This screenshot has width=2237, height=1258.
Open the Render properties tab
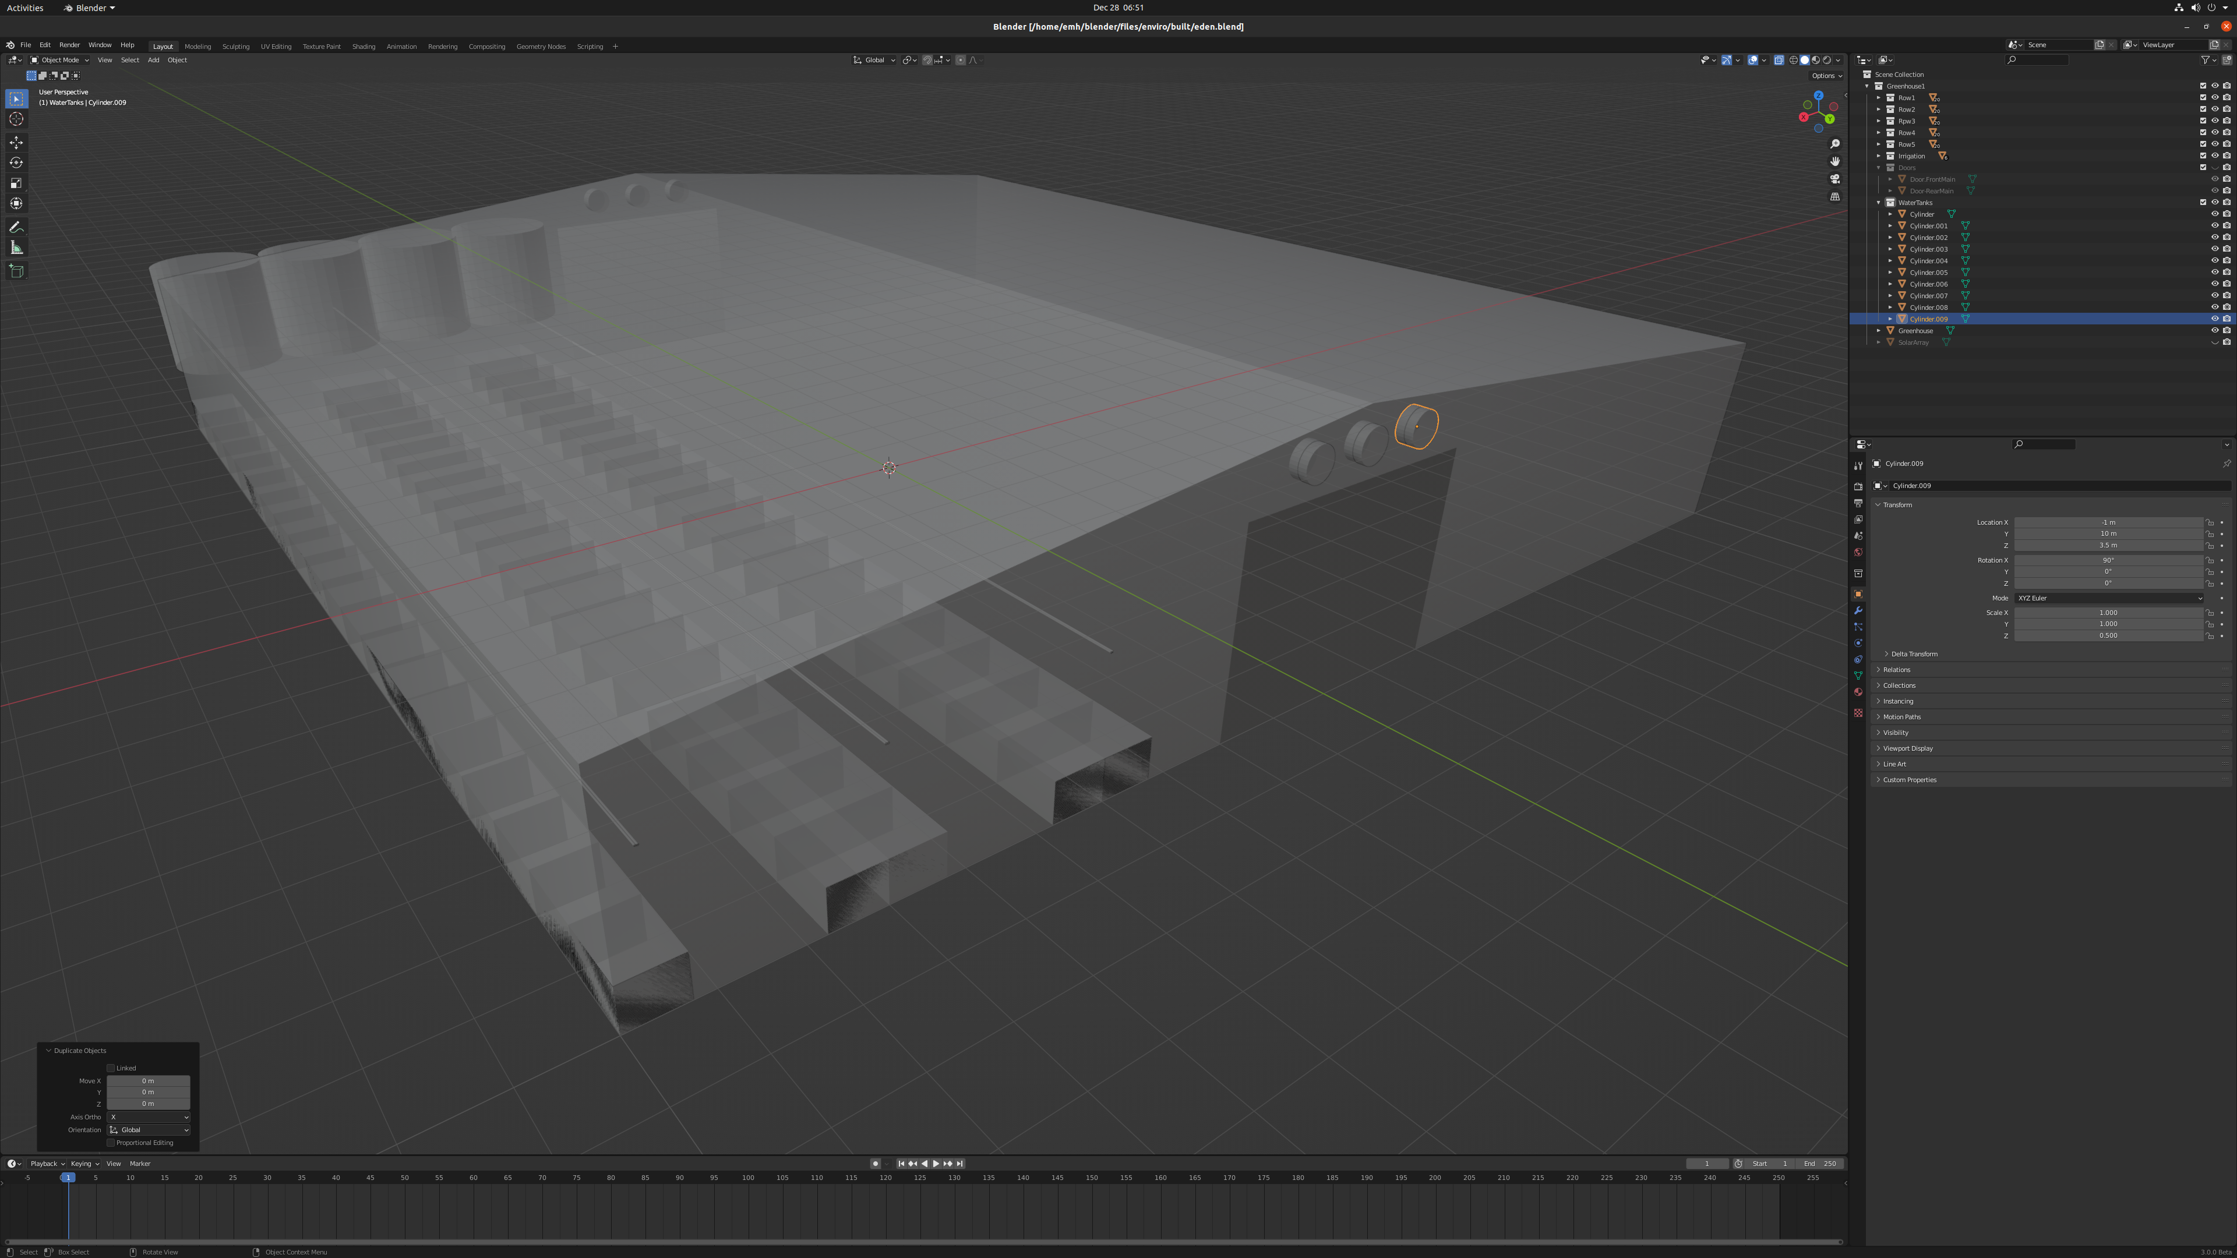pos(1858,487)
